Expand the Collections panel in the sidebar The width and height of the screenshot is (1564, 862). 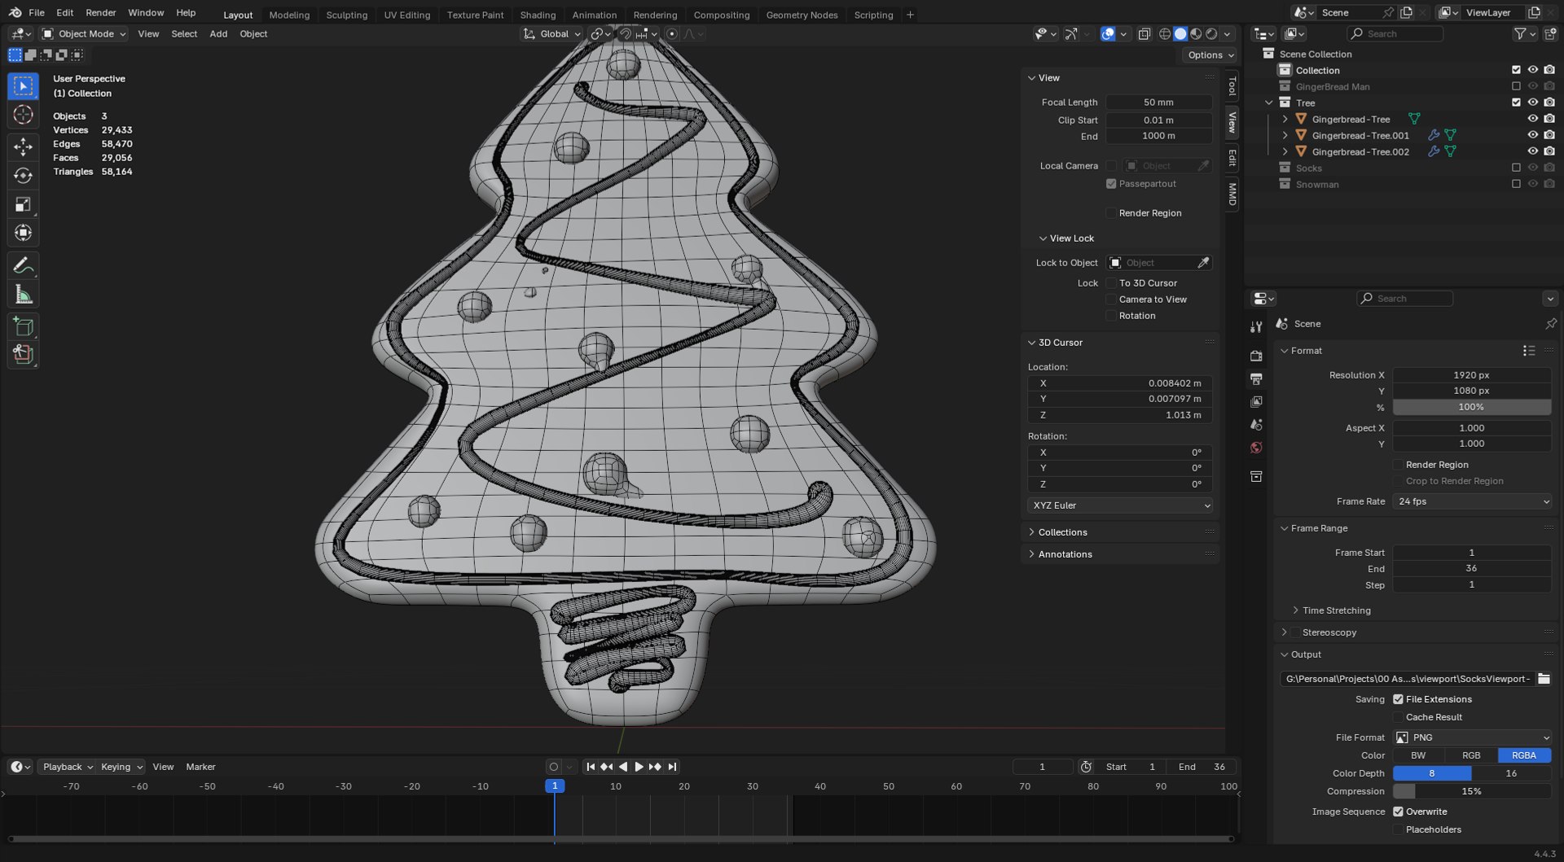1062,532
